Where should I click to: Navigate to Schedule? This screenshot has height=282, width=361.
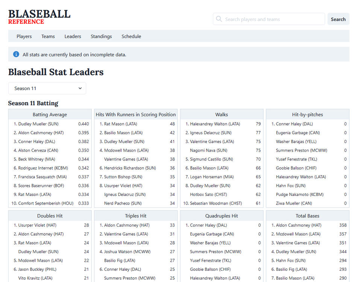pyautogui.click(x=131, y=36)
